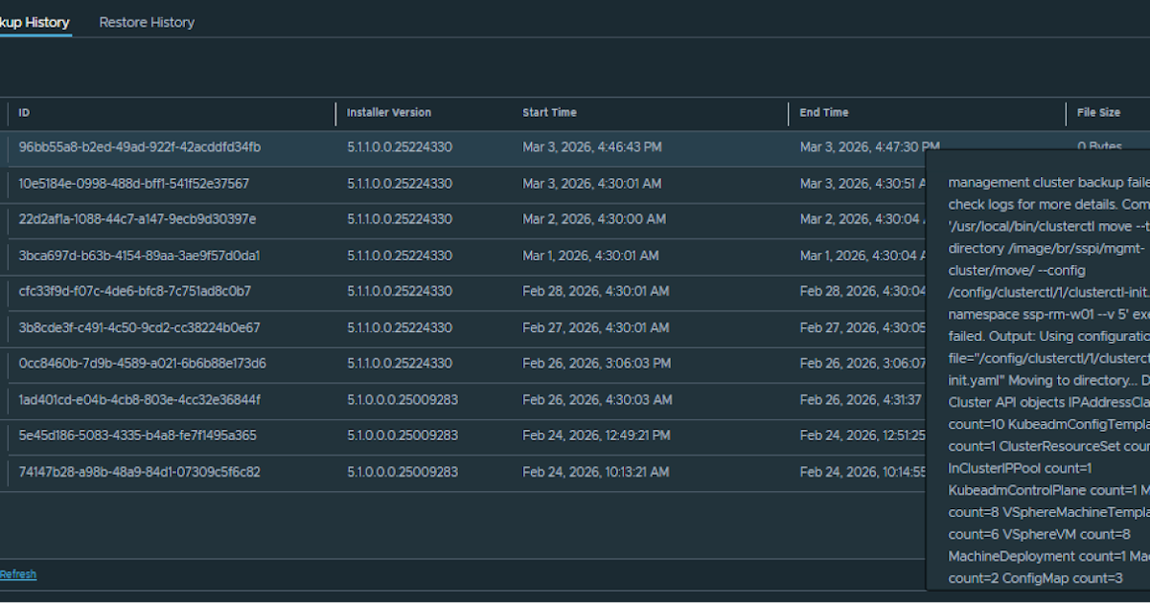
Task: Click the Refresh link below the table
Action: click(18, 574)
